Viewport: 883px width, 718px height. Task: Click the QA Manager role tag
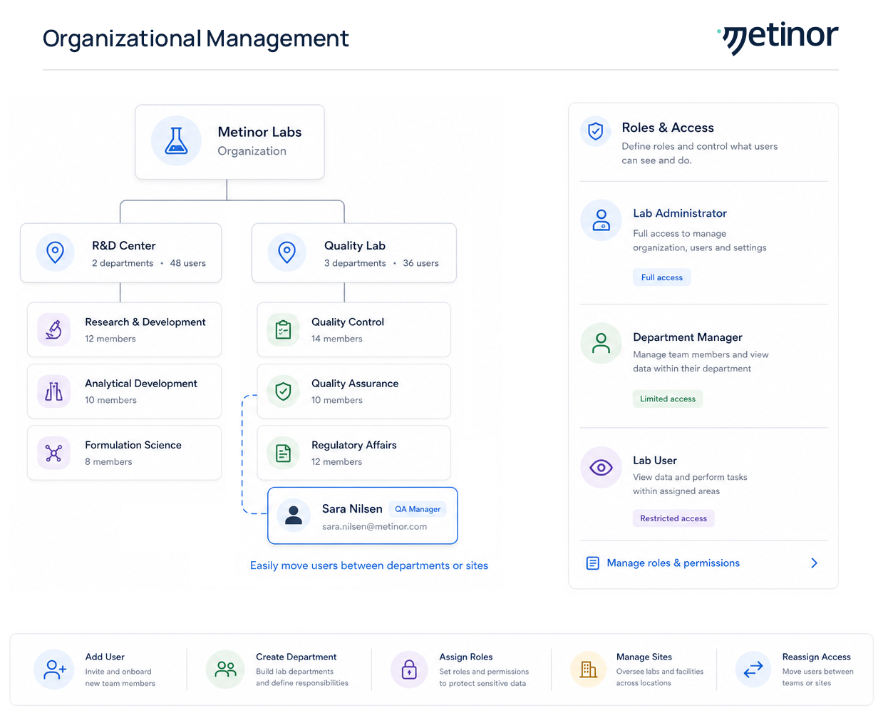click(418, 509)
